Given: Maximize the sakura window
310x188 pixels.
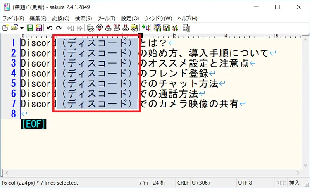Looking at the screenshot, I should pos(277,7).
